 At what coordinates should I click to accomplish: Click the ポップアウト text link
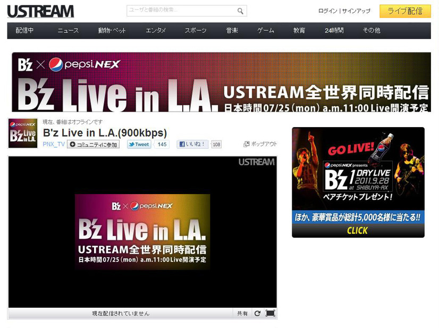pos(264,144)
